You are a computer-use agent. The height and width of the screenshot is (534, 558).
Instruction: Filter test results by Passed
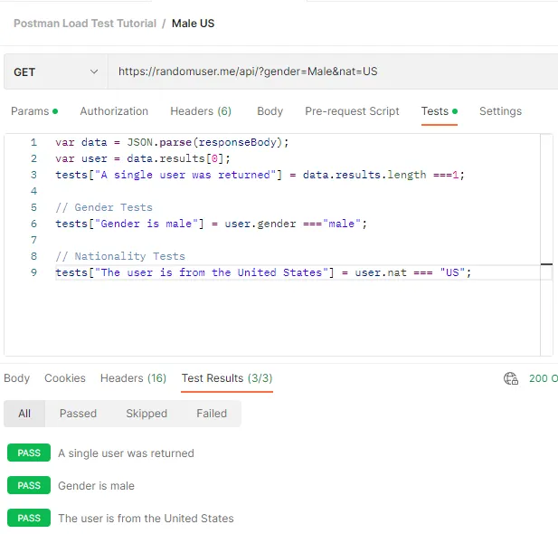pyautogui.click(x=78, y=414)
